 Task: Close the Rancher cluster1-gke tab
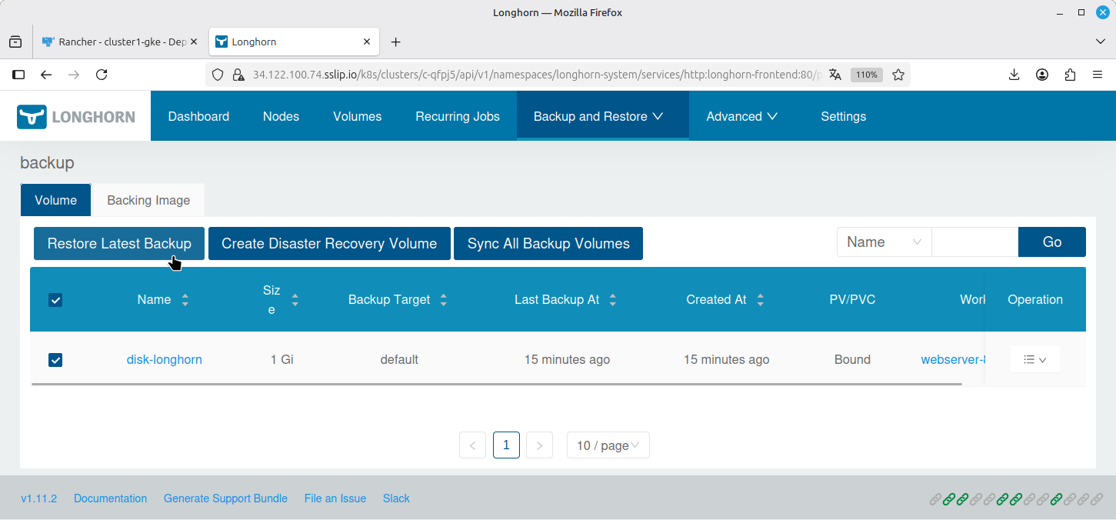click(194, 42)
